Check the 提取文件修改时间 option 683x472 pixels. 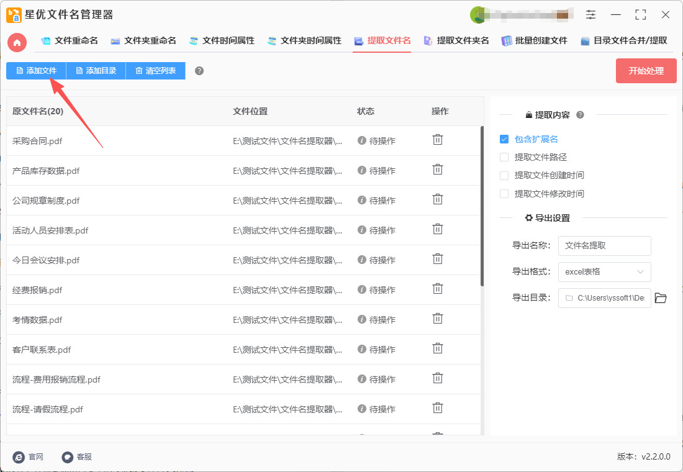pyautogui.click(x=504, y=194)
